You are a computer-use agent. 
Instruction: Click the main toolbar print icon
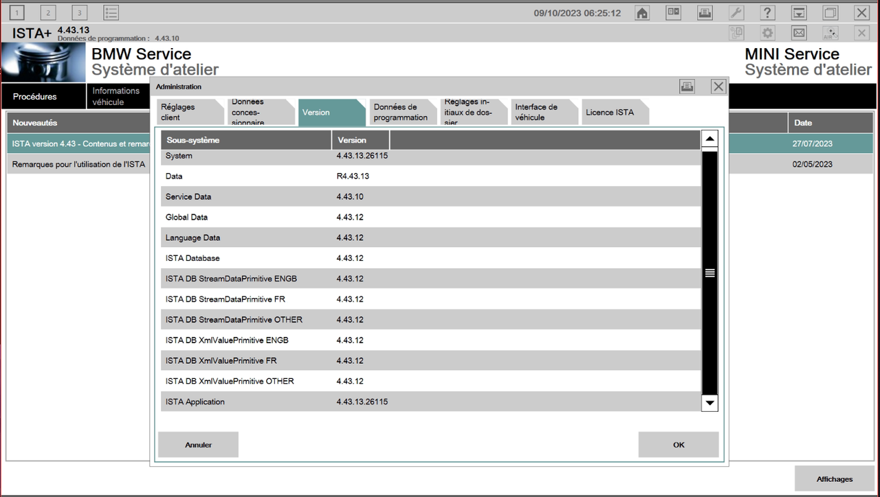point(705,13)
